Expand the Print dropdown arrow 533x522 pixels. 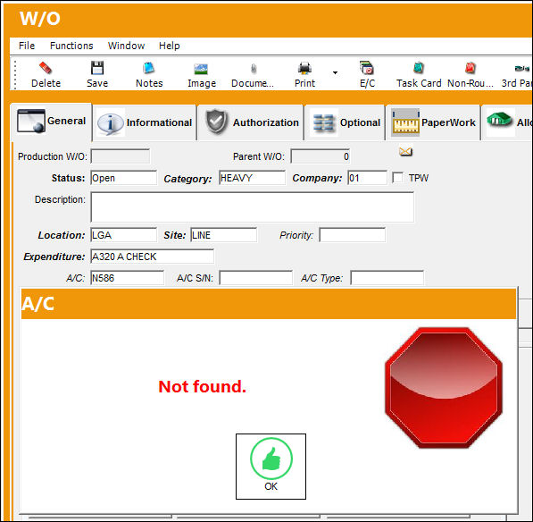pos(335,72)
